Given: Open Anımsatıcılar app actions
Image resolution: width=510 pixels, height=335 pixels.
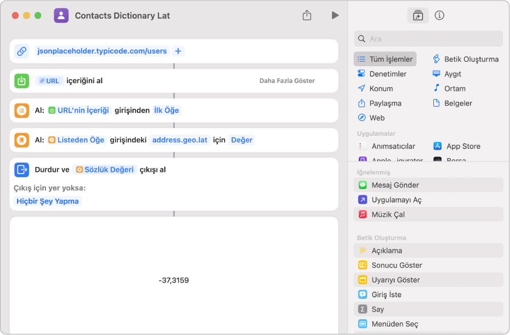Looking at the screenshot, I should click(387, 146).
